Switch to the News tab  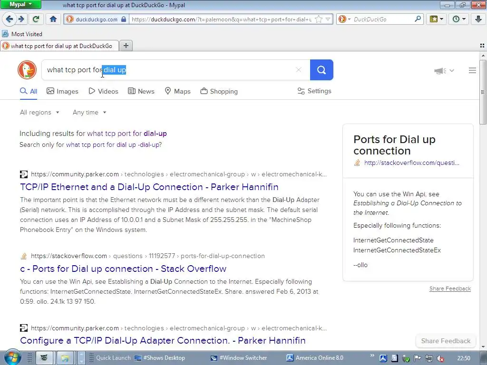141,91
